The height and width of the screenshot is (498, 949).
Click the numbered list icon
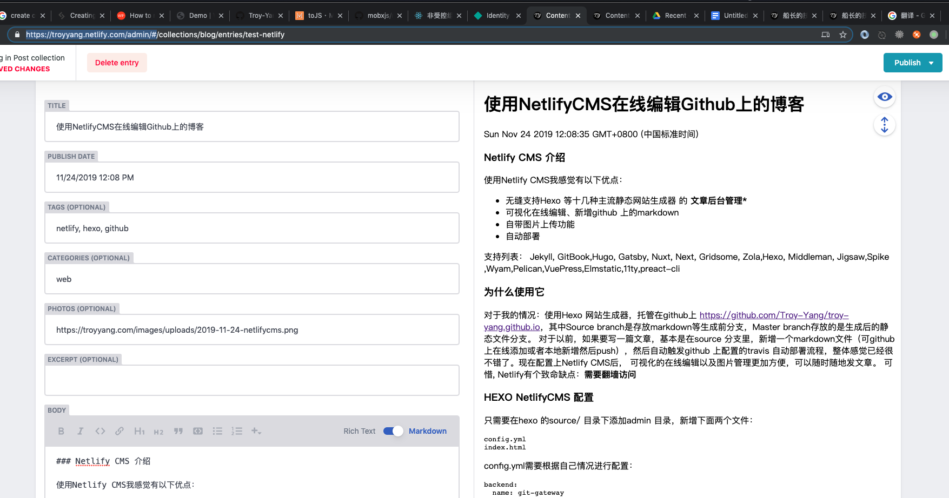(237, 431)
